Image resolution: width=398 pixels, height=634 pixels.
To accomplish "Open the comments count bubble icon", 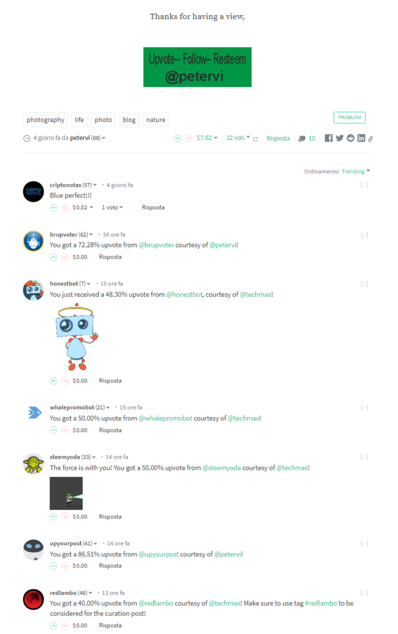I will coord(302,138).
